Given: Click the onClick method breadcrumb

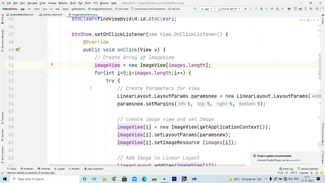Looking at the screenshot, I should pos(174,9).
